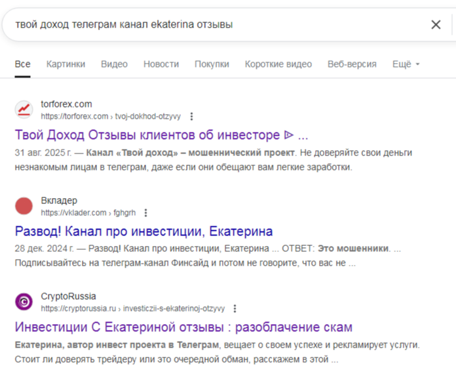
Task: Click the vklader.com fghgrh URL
Action: point(88,213)
